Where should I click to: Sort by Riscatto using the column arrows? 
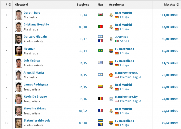tap(178, 5)
